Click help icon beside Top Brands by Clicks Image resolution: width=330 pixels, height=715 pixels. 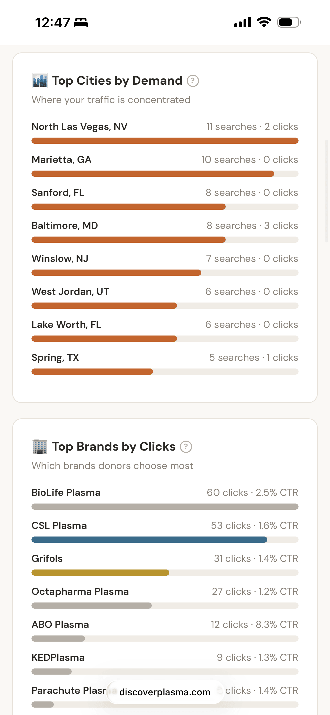186,447
